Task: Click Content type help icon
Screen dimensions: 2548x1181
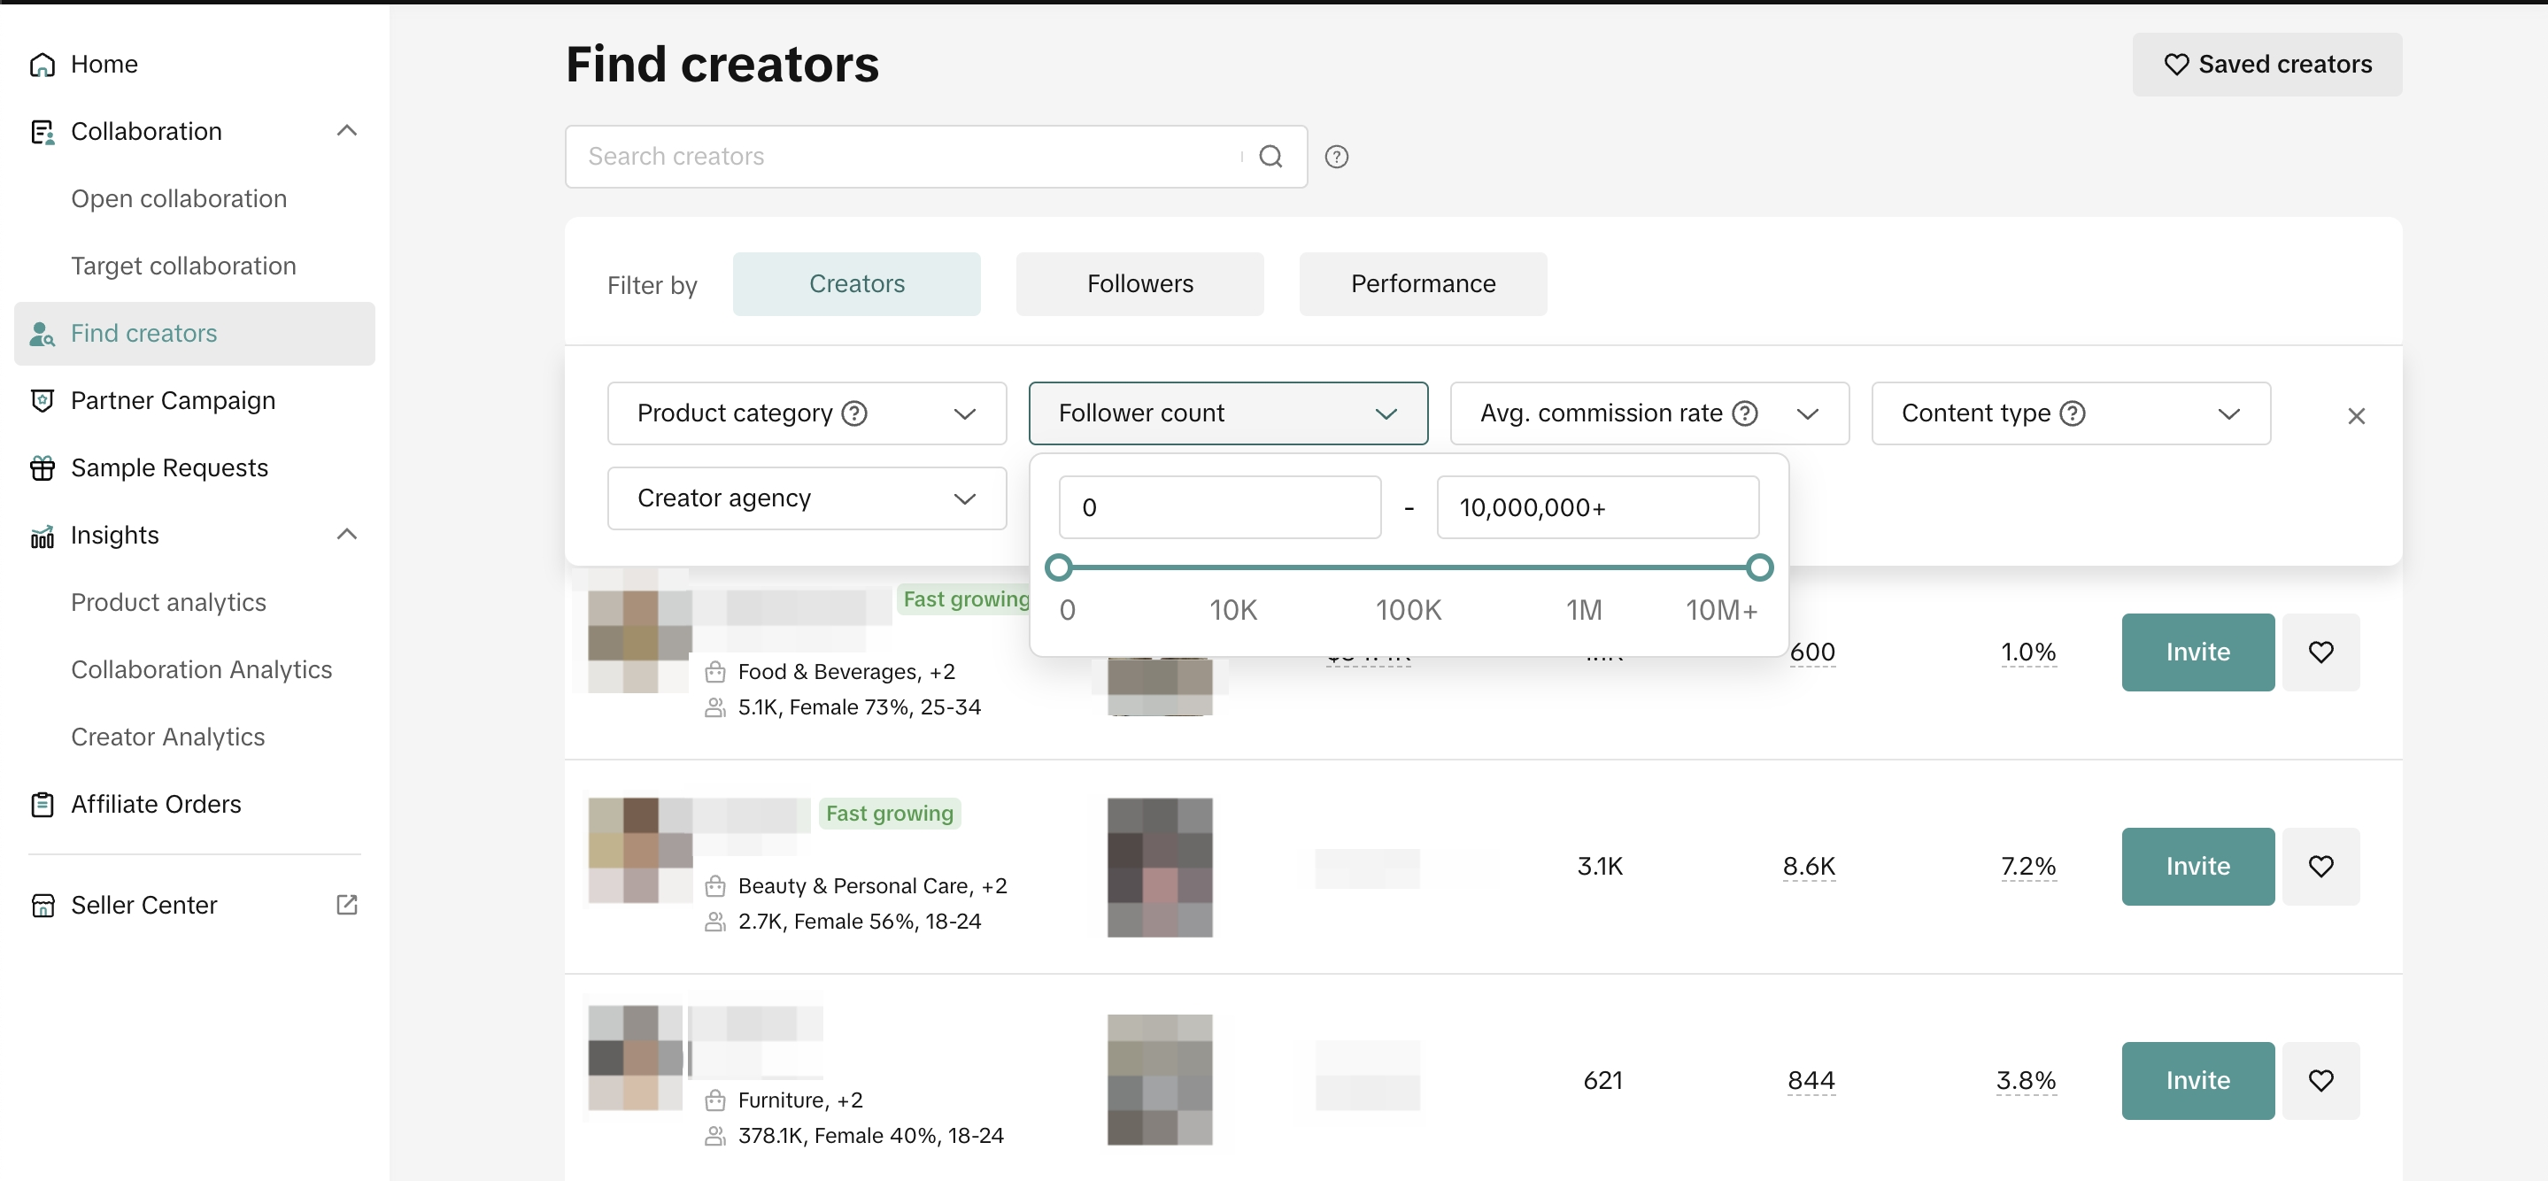Action: (x=2073, y=413)
